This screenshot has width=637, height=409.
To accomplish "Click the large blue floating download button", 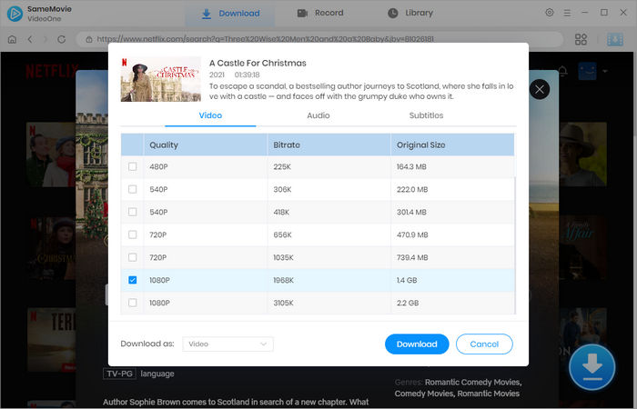I will (591, 367).
